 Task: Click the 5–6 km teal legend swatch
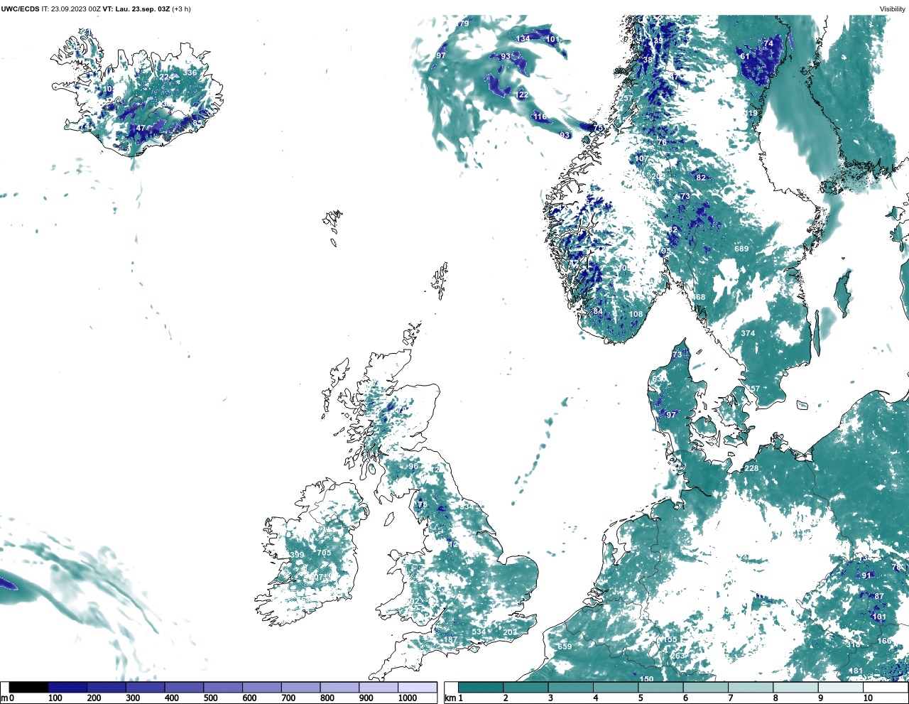660,688
